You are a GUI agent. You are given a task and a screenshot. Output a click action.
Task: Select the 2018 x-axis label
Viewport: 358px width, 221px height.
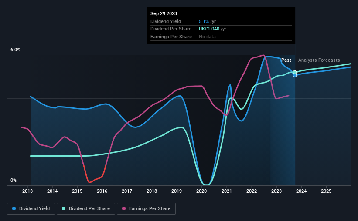[x=152, y=191]
